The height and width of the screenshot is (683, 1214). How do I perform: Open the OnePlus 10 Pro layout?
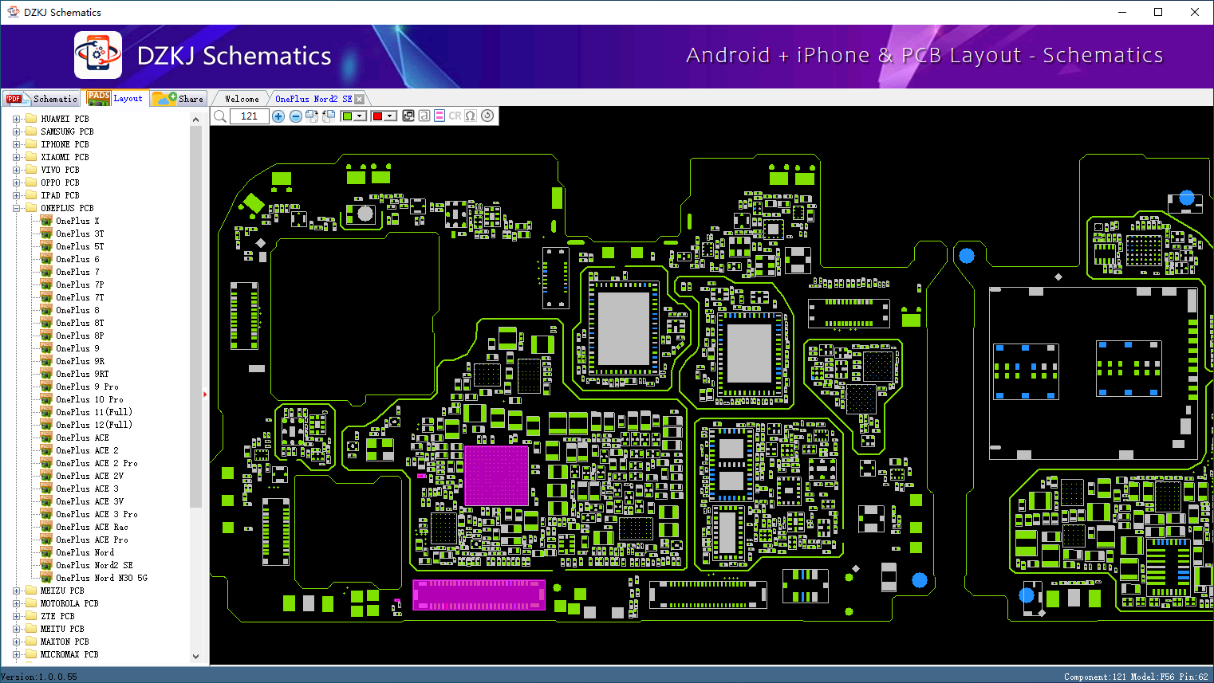(89, 399)
